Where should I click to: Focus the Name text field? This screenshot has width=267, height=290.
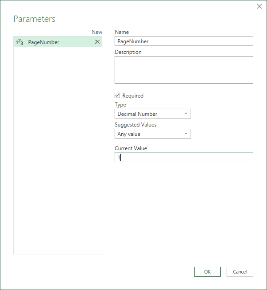pos(184,41)
